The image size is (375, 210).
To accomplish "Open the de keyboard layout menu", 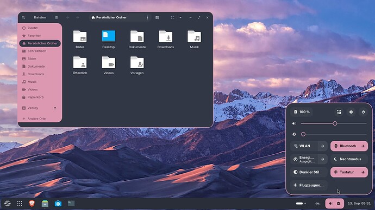I will pyautogui.click(x=318, y=204).
